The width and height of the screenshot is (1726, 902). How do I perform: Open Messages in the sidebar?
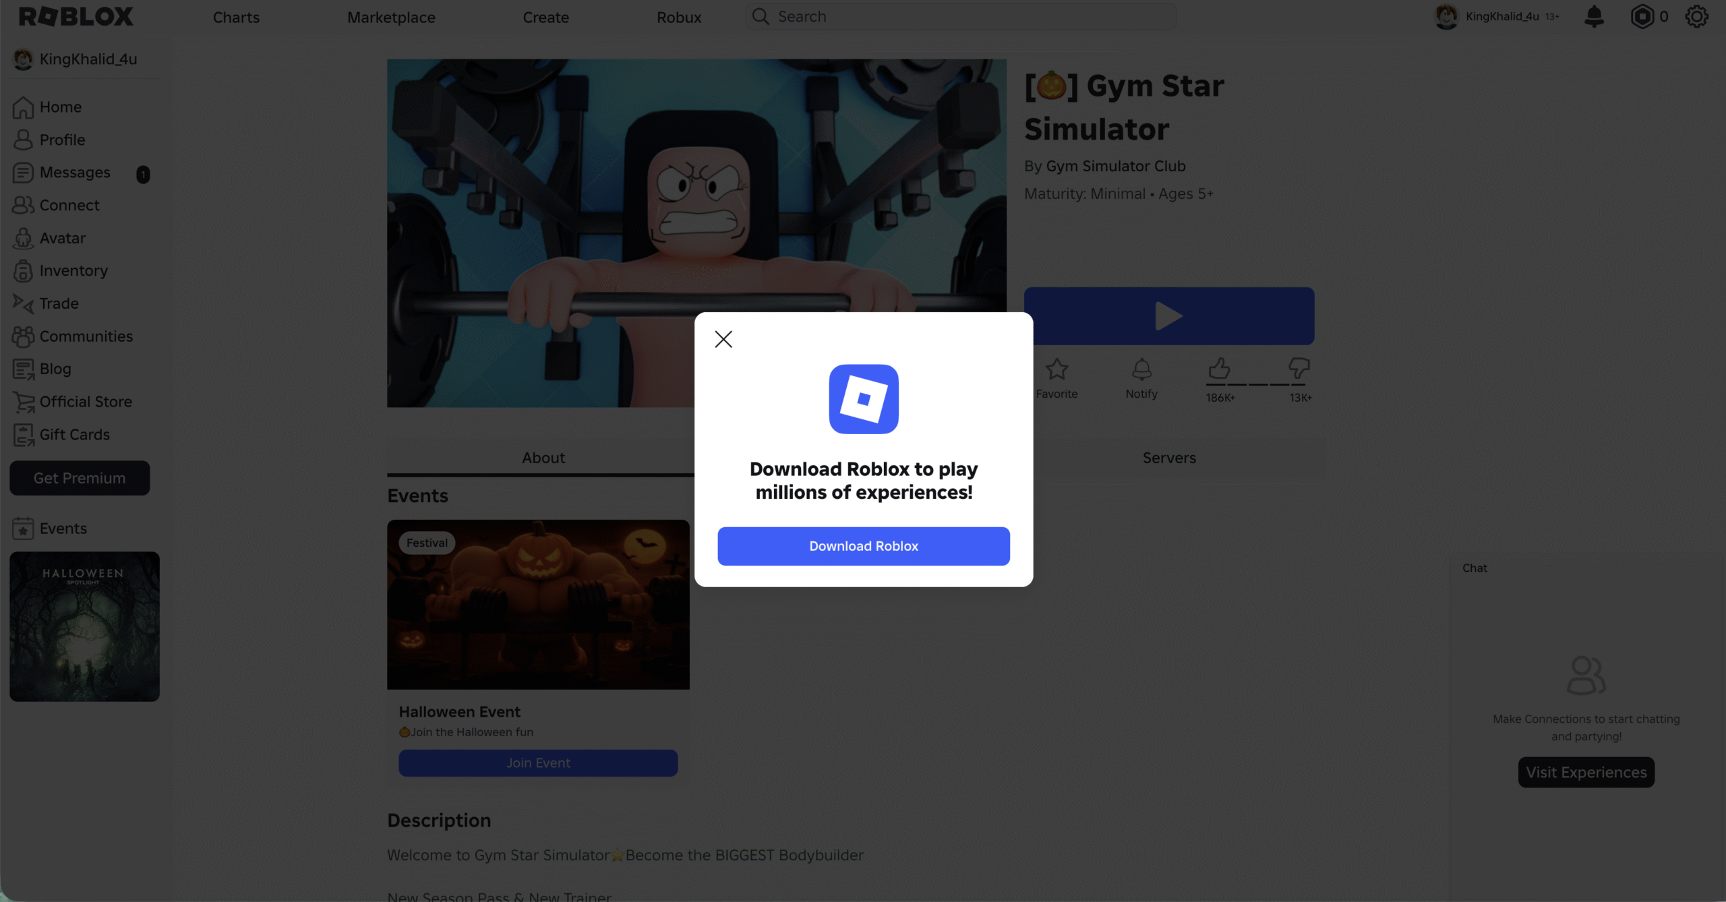[x=74, y=173]
